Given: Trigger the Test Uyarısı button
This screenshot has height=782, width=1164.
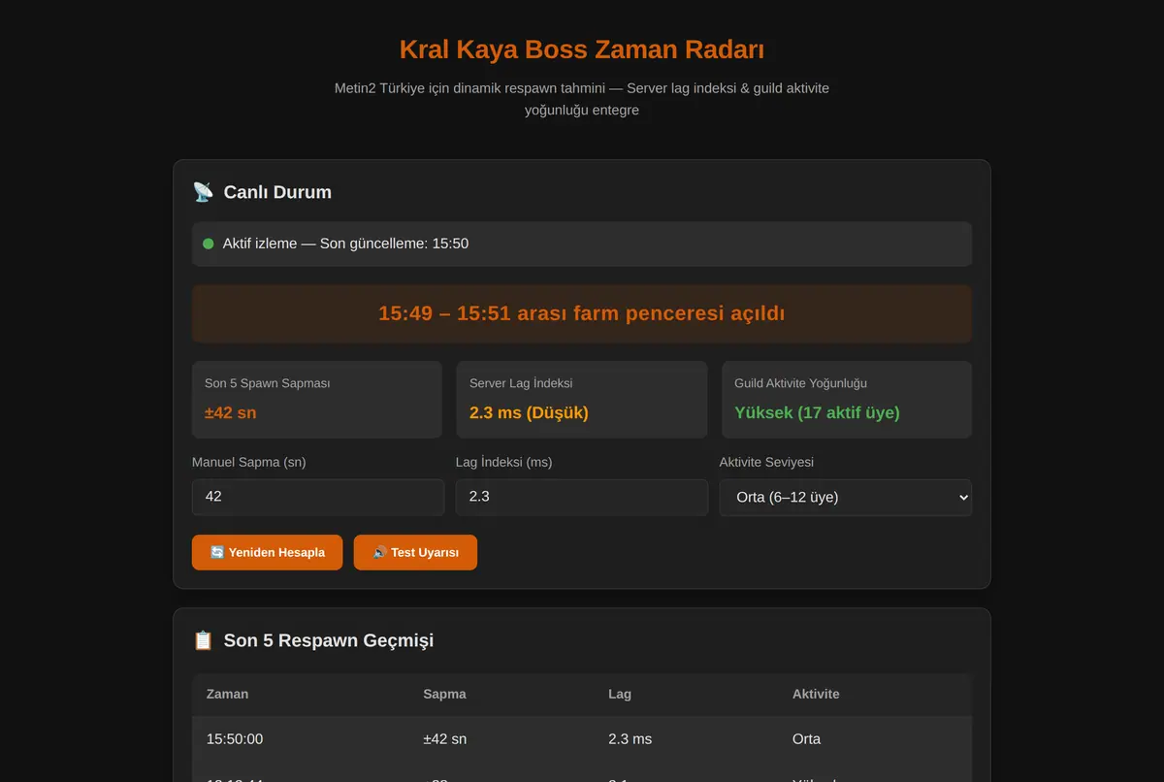Looking at the screenshot, I should [415, 552].
